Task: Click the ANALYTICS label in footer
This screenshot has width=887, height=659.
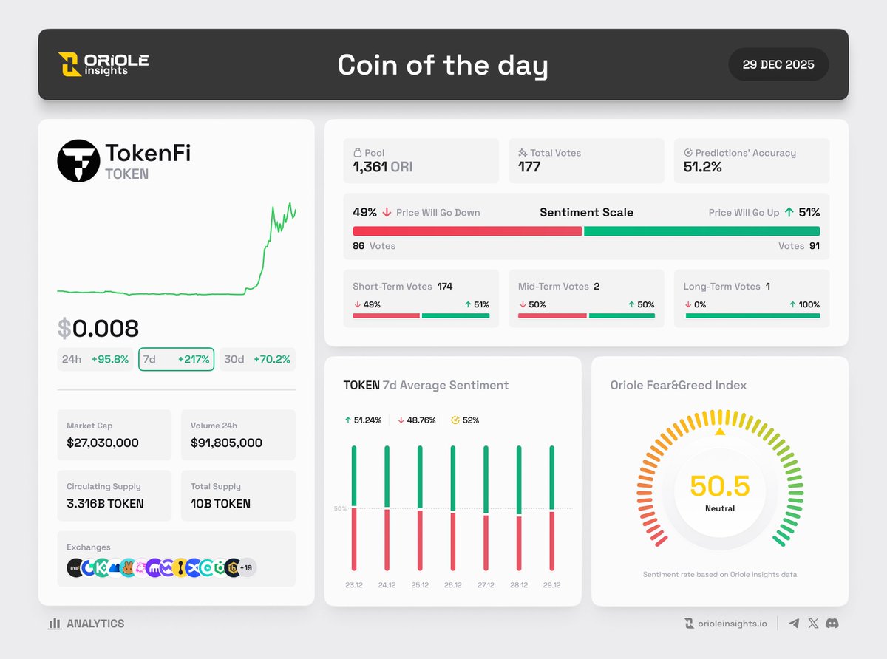Action: 95,624
